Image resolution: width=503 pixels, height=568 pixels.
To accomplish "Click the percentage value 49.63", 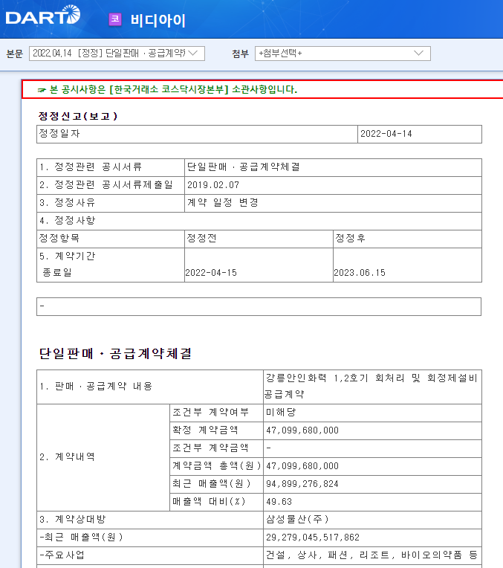I will tap(279, 502).
